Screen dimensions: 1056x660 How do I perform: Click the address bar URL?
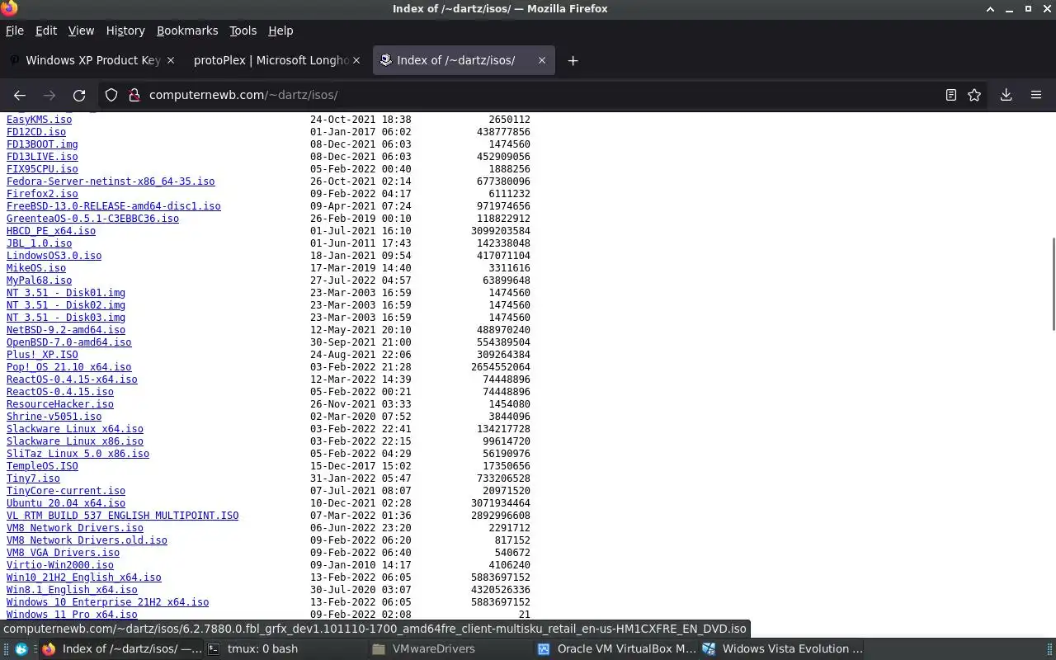[x=243, y=95]
